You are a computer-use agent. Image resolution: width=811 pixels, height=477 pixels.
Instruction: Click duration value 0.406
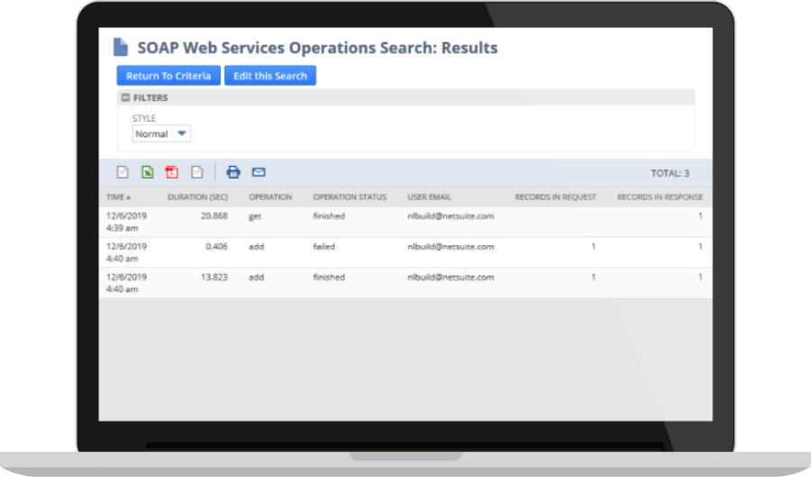[216, 246]
